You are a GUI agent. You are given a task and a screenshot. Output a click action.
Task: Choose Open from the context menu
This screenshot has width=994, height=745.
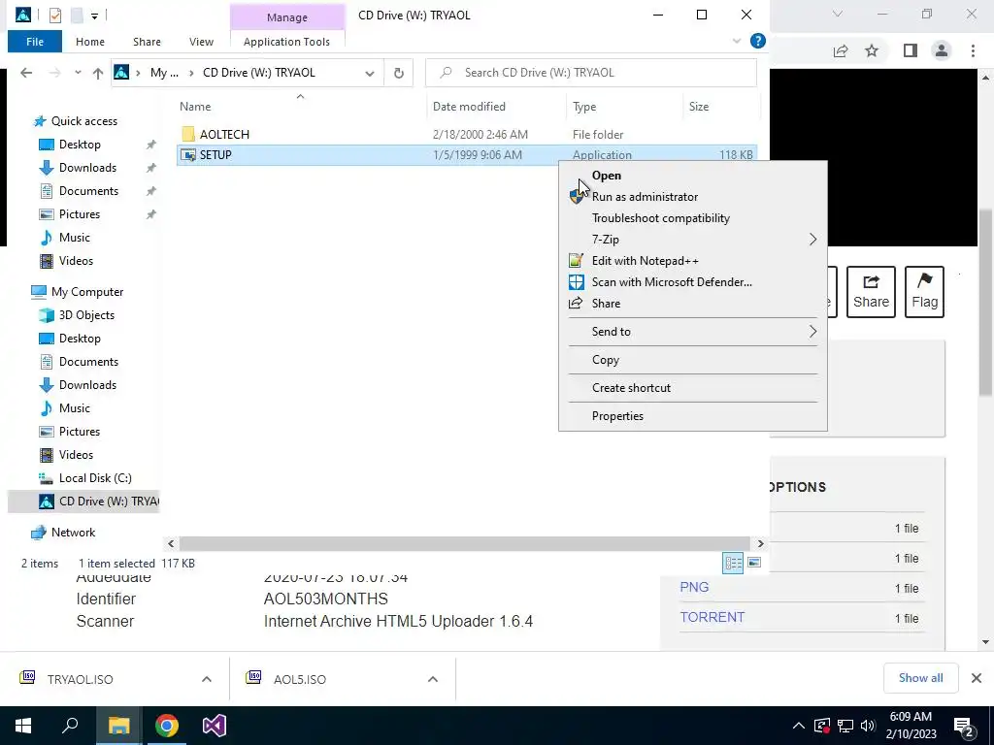coord(607,176)
